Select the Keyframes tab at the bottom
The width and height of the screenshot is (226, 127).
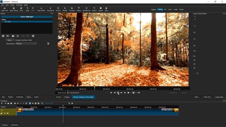14,125
